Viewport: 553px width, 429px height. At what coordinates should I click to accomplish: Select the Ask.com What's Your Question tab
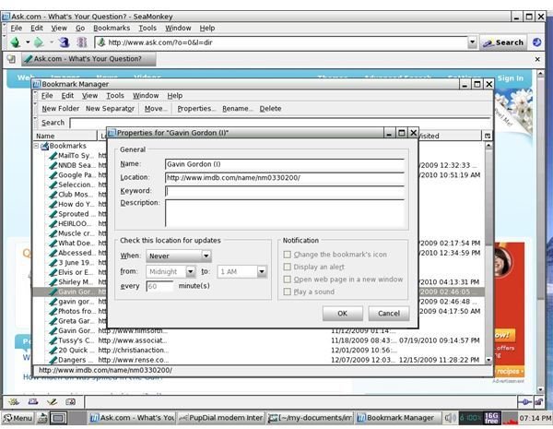click(88, 59)
